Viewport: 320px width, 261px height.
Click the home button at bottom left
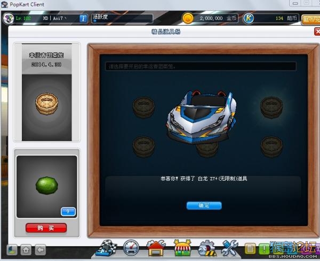tap(26, 250)
